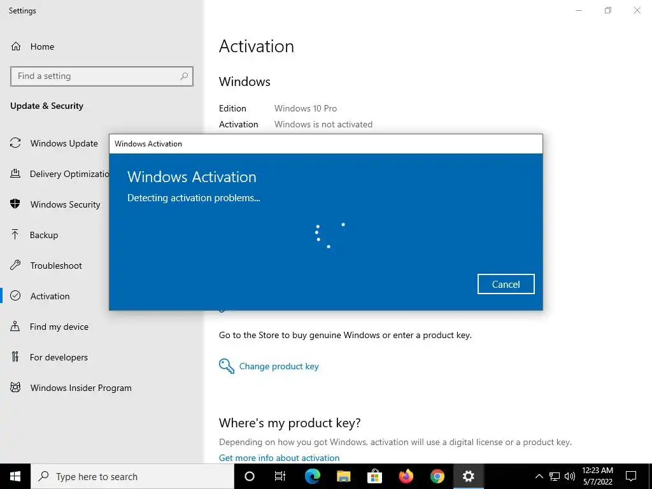The image size is (652, 489).
Task: Click the Backup upward arrow icon
Action: click(x=15, y=234)
